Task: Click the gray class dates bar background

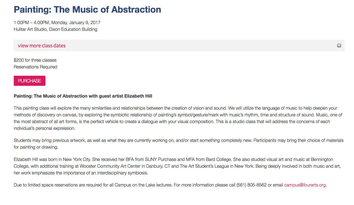Action: point(196,45)
